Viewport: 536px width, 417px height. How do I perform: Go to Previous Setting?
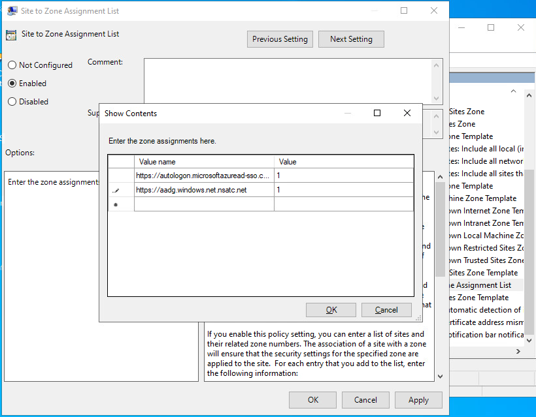click(280, 39)
